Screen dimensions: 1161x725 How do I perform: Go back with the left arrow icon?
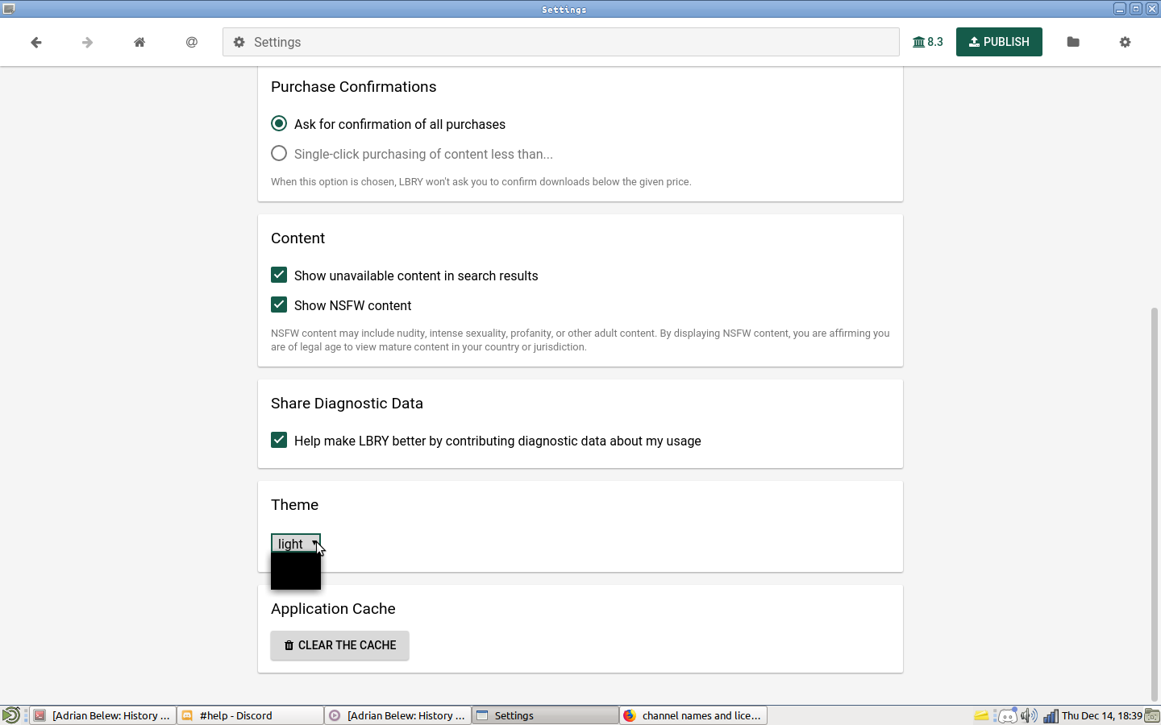35,42
